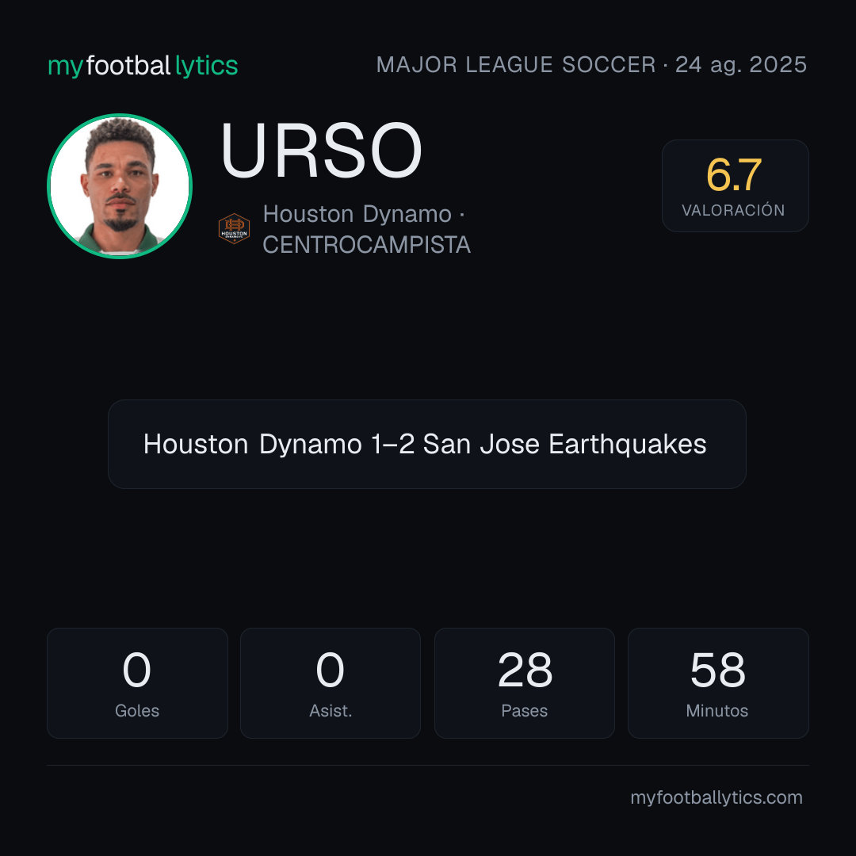
Task: Click the URSO player name heading
Action: pyautogui.click(x=321, y=150)
